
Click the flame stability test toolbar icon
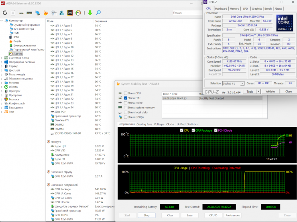(46, 13)
